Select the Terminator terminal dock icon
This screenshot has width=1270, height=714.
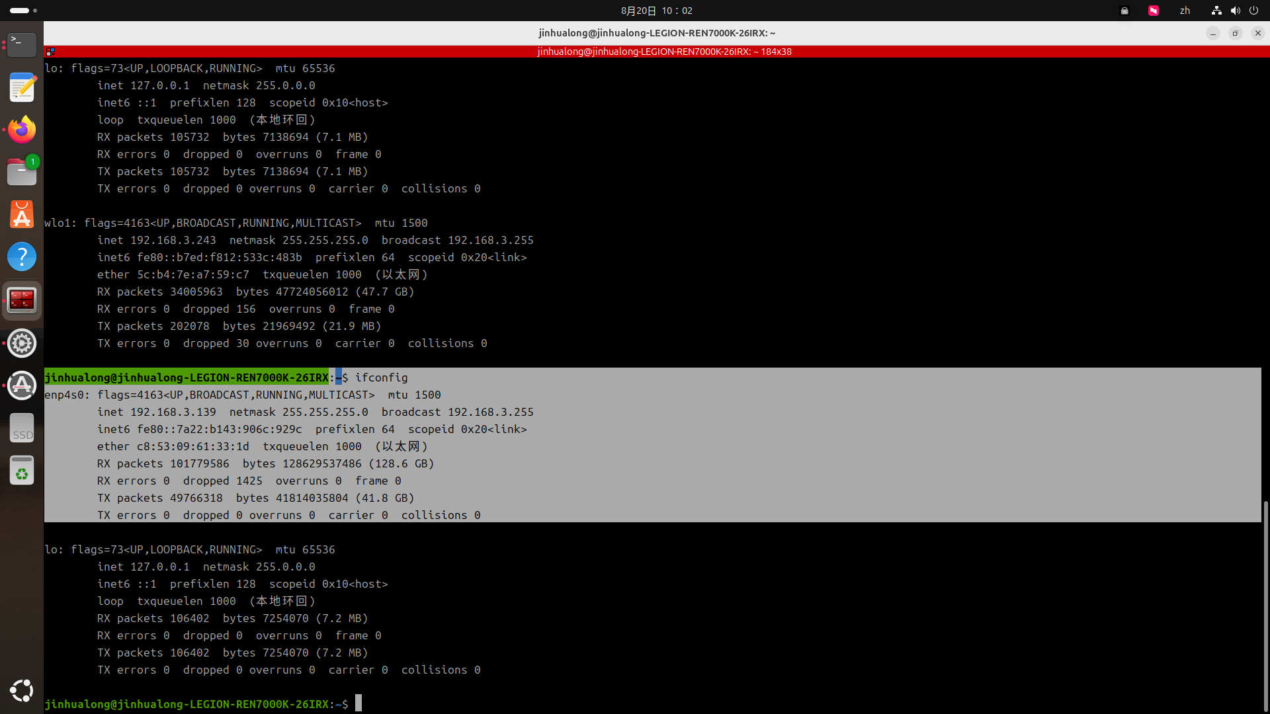tap(22, 301)
